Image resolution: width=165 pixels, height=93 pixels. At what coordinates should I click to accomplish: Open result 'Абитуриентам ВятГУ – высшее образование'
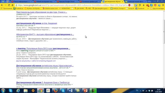[x=45, y=34]
